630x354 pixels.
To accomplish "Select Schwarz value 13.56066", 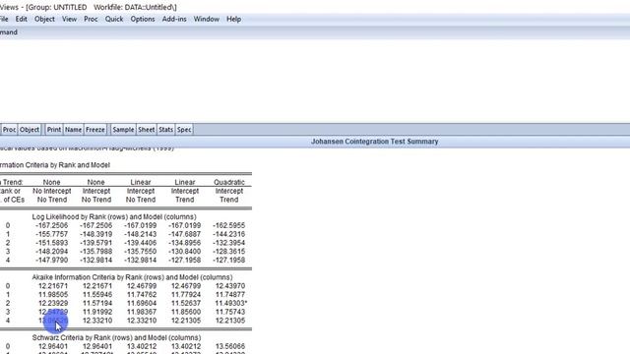I will [x=230, y=346].
